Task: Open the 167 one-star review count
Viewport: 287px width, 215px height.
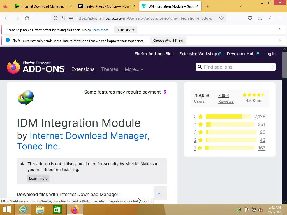Action: pyautogui.click(x=261, y=148)
